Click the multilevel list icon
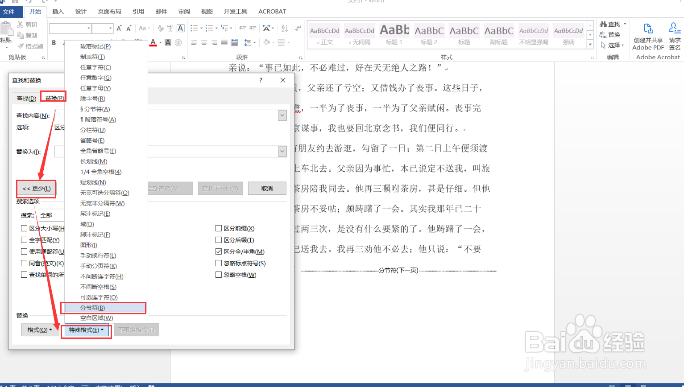 [224, 28]
